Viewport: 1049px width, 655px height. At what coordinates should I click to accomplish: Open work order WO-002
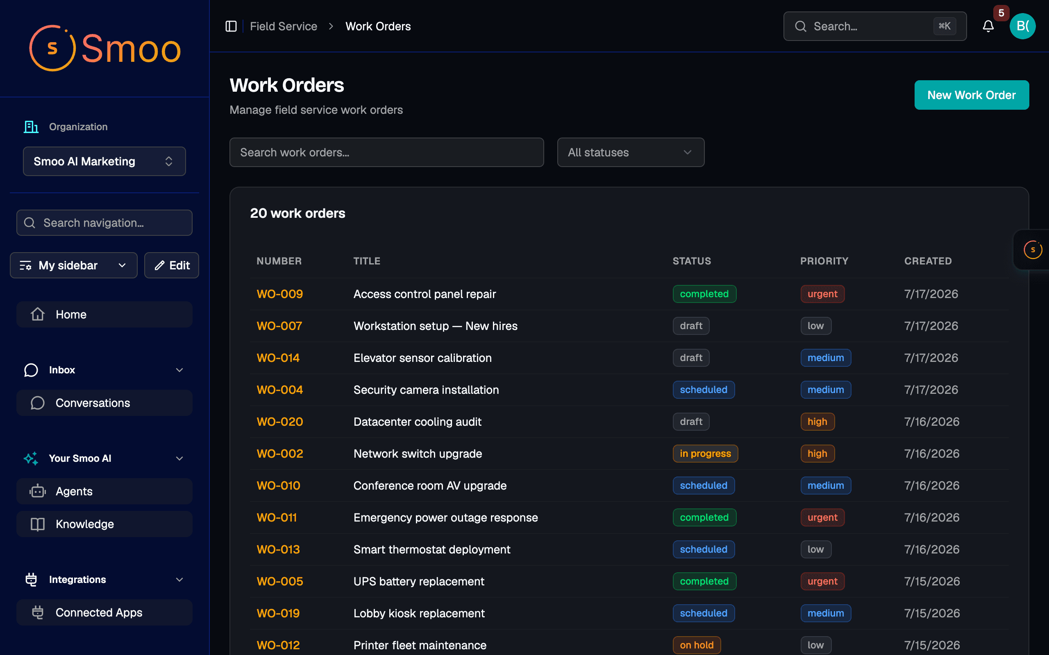(x=279, y=454)
